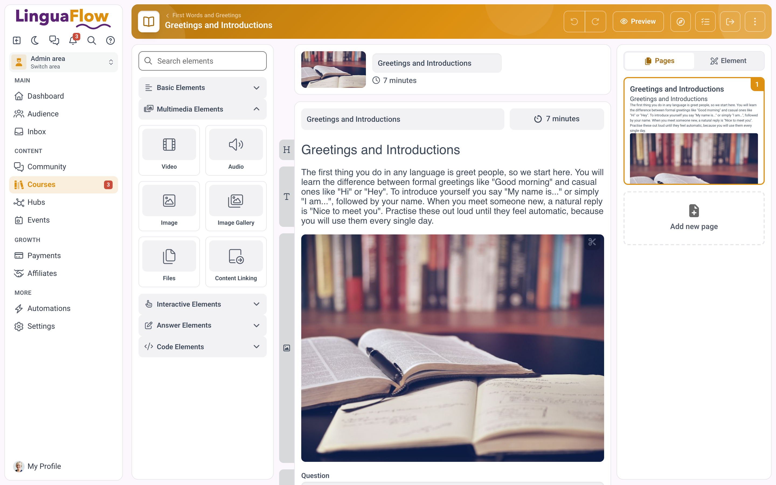Expand Code Elements section

pos(202,347)
